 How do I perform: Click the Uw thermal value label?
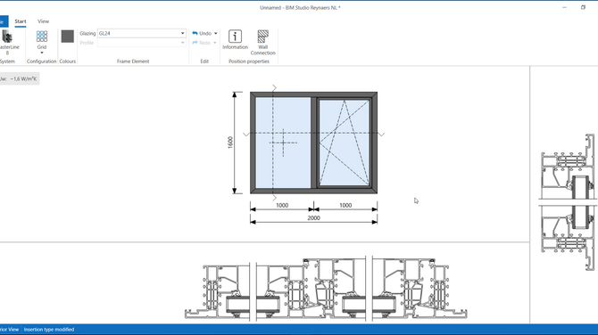pyautogui.click(x=19, y=78)
